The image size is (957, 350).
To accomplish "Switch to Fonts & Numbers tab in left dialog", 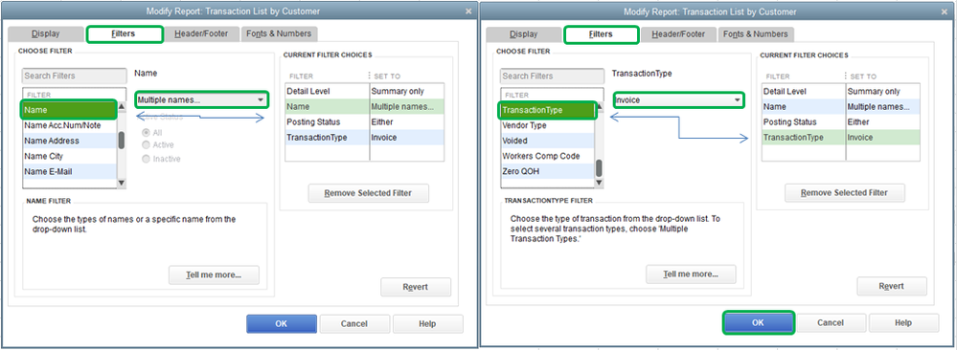I will (x=279, y=34).
